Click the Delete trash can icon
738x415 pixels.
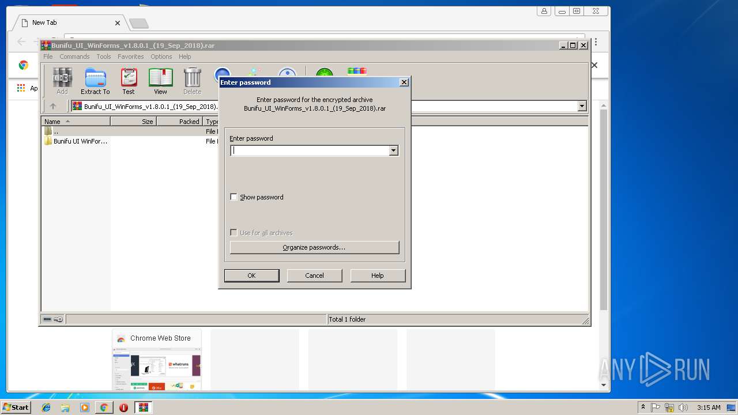(x=192, y=81)
